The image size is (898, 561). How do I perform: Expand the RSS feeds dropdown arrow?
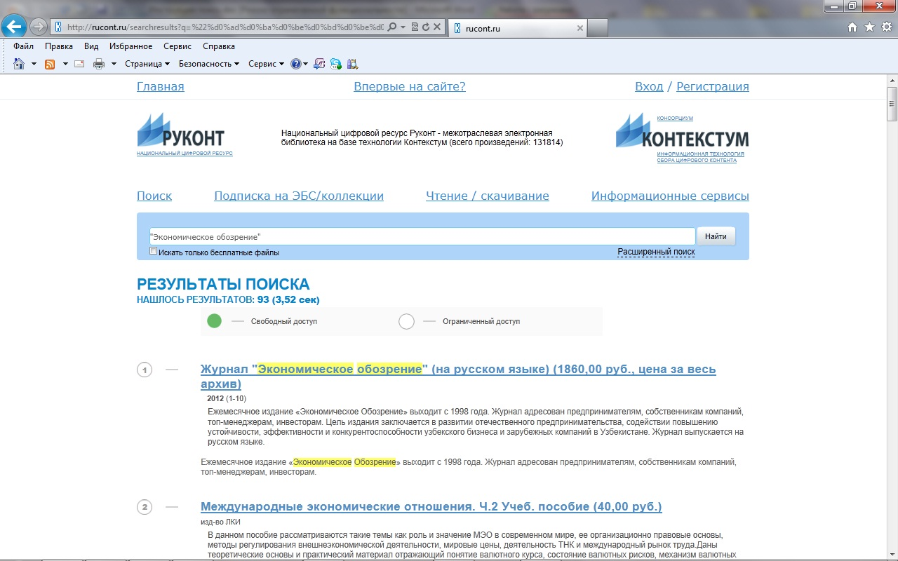[x=65, y=64]
